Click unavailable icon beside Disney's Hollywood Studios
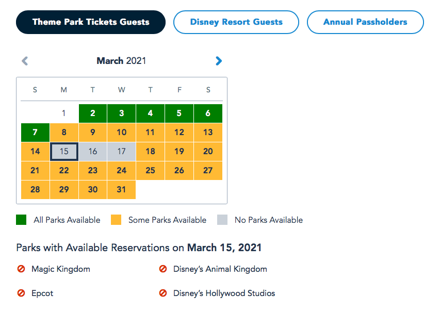Screen dimensions: 440x311 (163, 293)
